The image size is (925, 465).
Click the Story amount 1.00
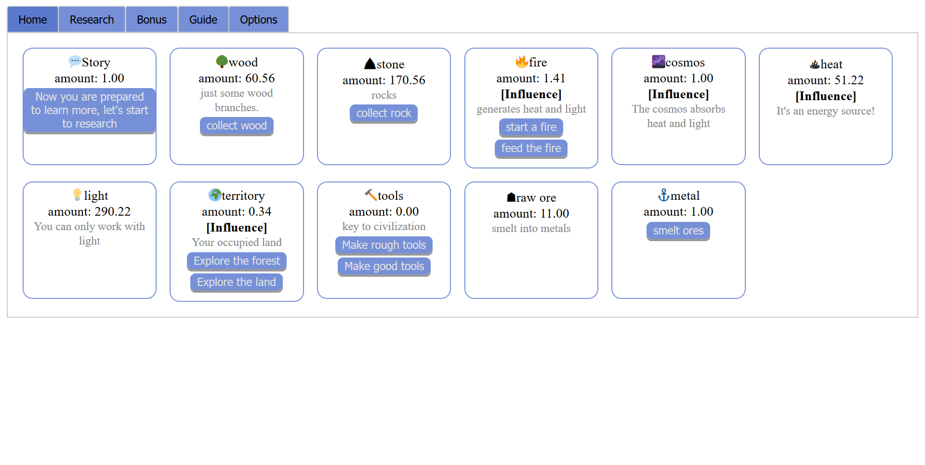(x=90, y=78)
